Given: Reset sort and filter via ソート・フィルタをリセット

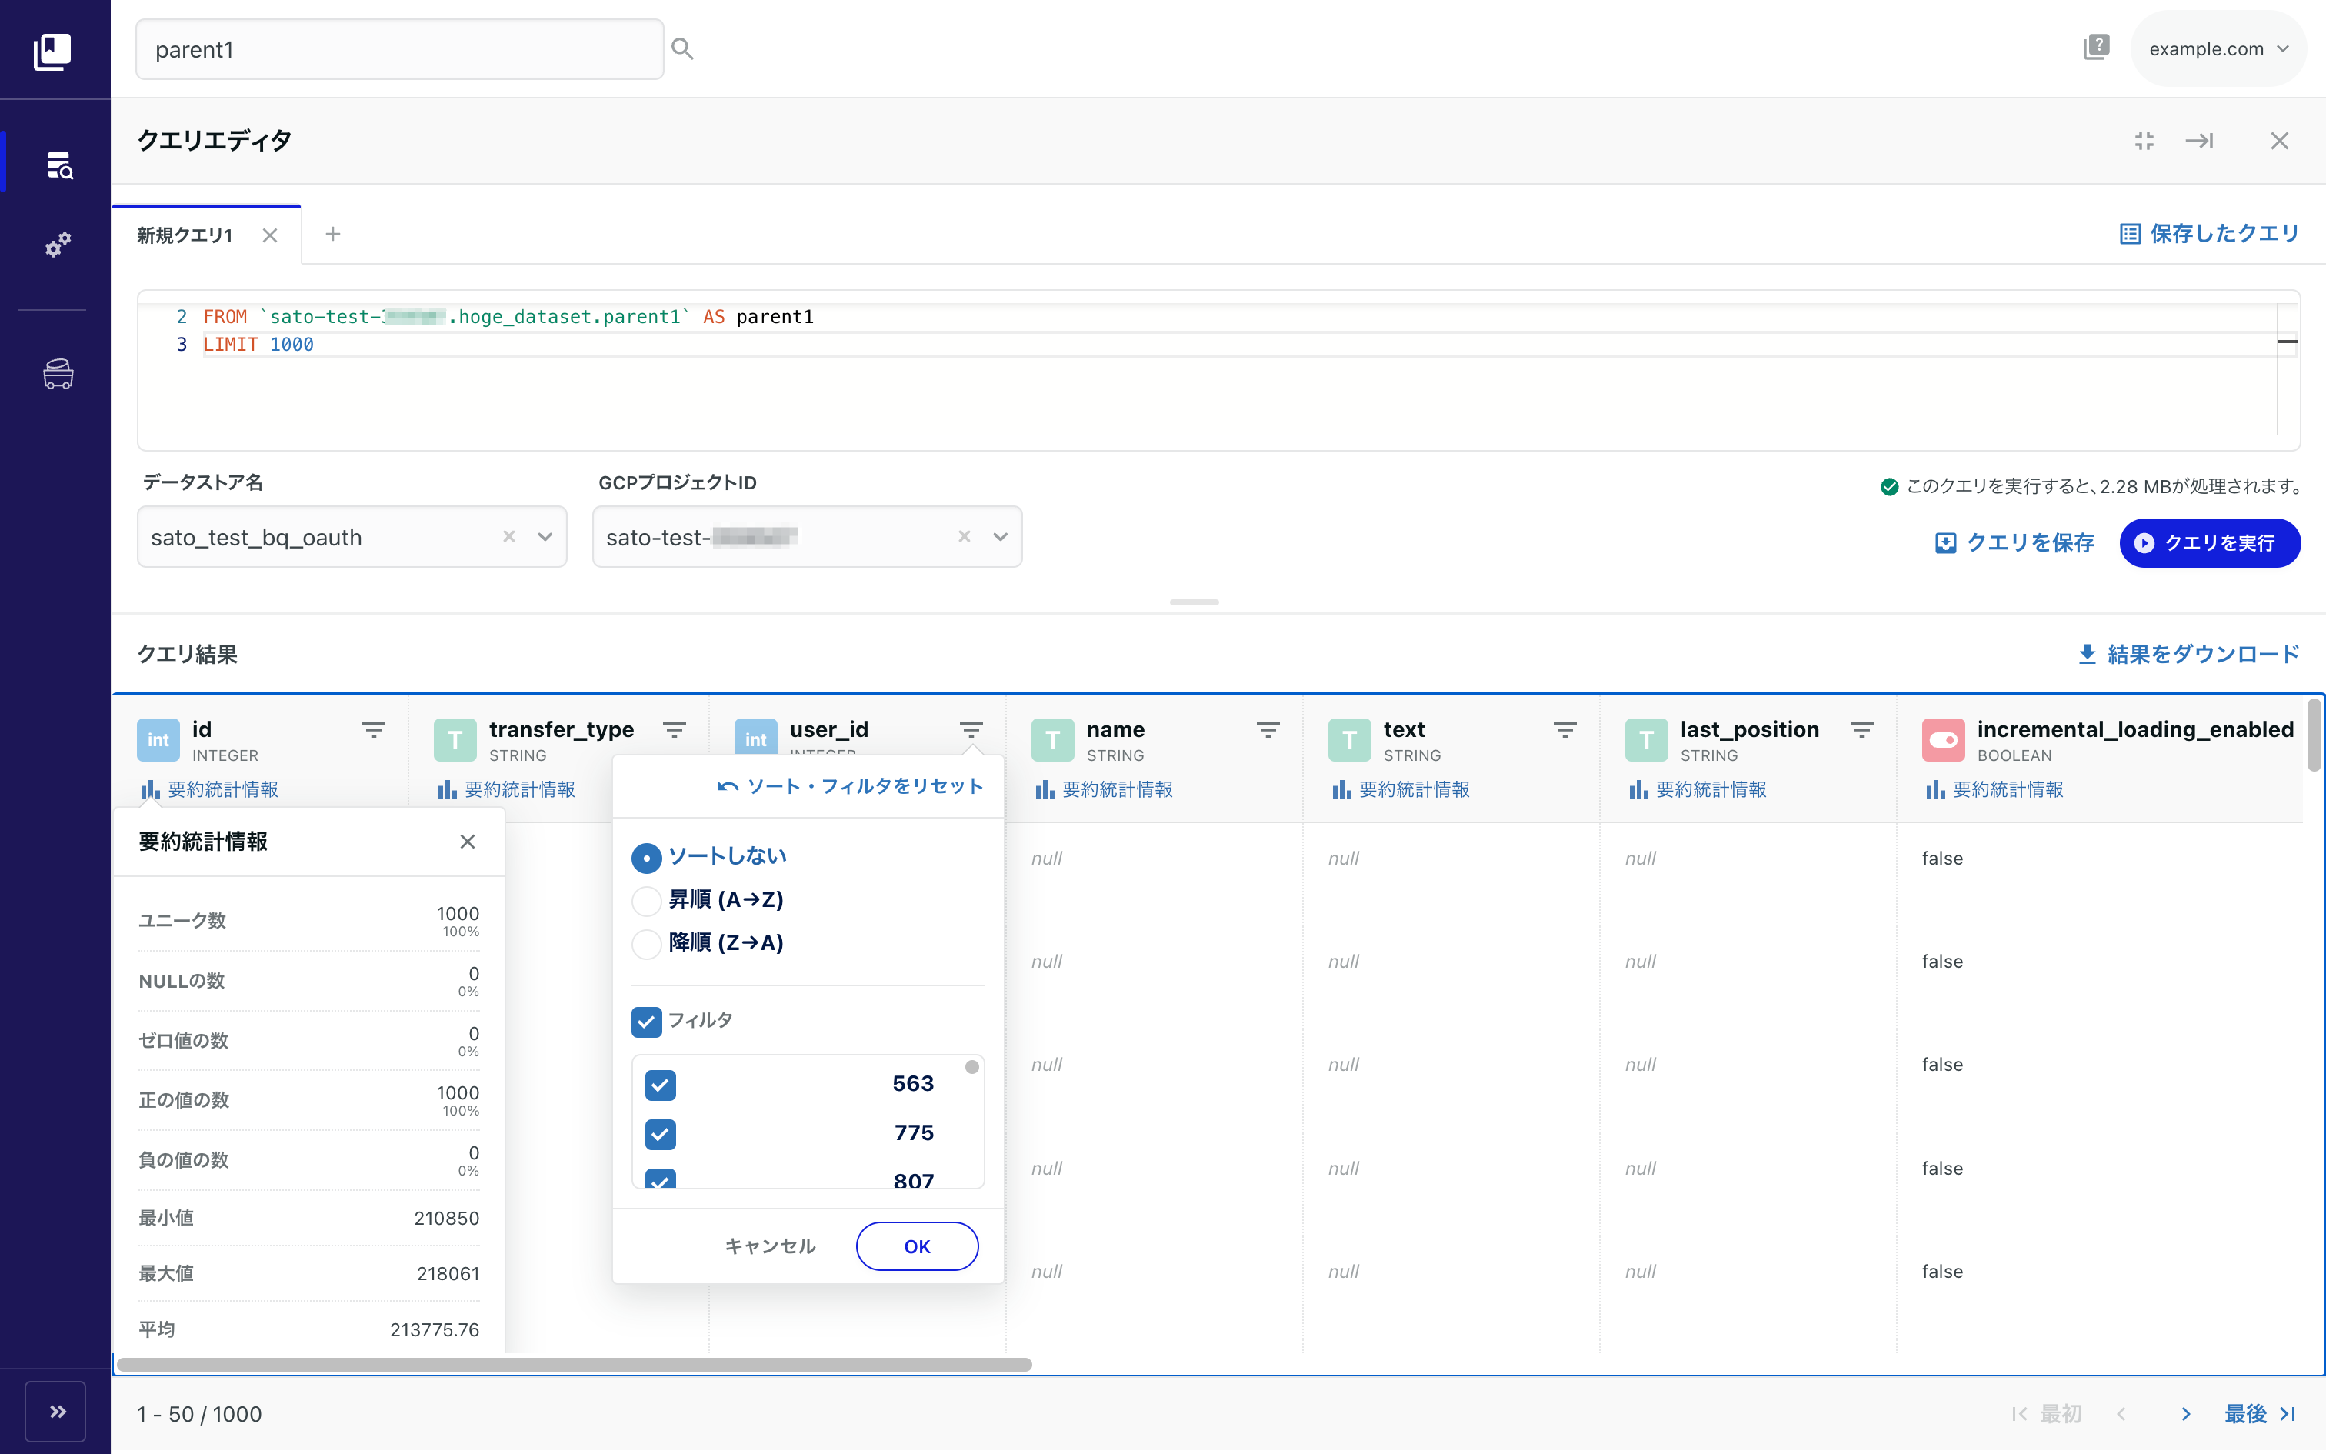Looking at the screenshot, I should 850,786.
